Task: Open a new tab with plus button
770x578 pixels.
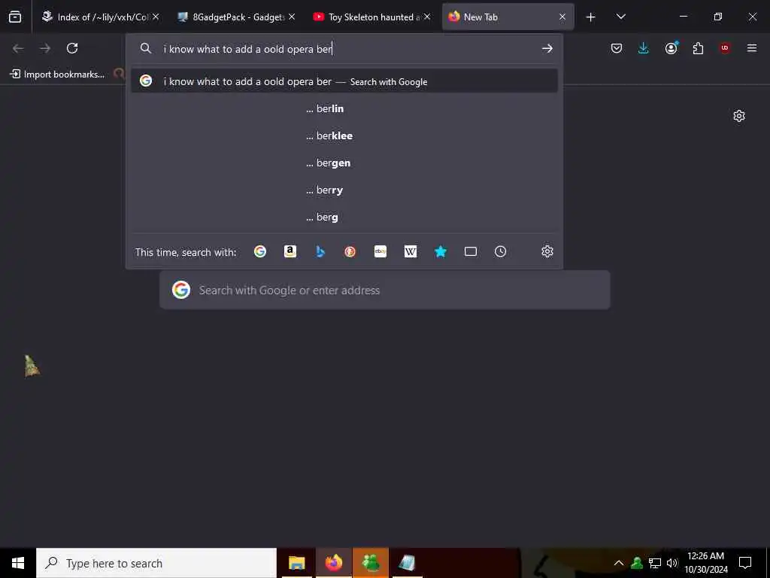Action: [591, 17]
